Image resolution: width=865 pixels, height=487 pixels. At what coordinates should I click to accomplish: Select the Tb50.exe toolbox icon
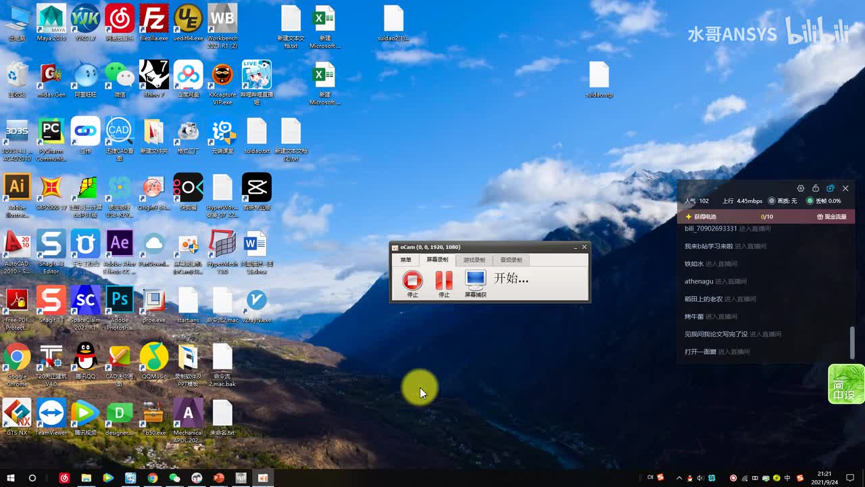153,417
